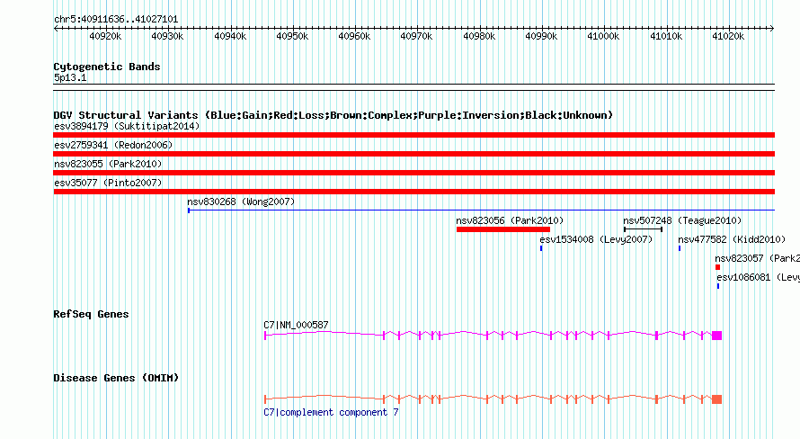Click nsv507248 (Teague2010) label
The height and width of the screenshot is (439, 800).
[682, 220]
